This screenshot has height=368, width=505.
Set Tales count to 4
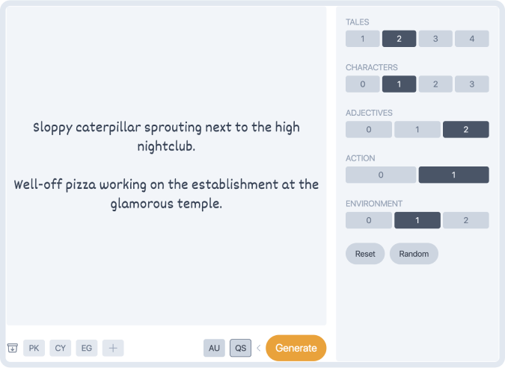coord(471,39)
